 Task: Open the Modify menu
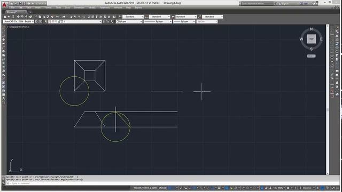(x=92, y=7)
